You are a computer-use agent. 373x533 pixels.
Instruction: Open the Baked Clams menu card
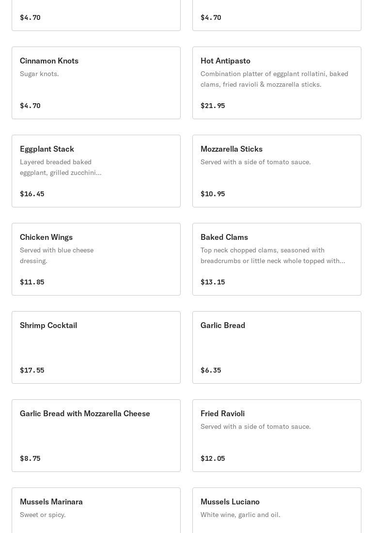pos(277,259)
